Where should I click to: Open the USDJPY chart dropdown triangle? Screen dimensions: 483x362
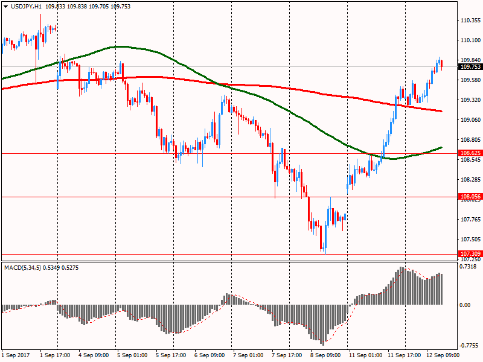point(6,7)
